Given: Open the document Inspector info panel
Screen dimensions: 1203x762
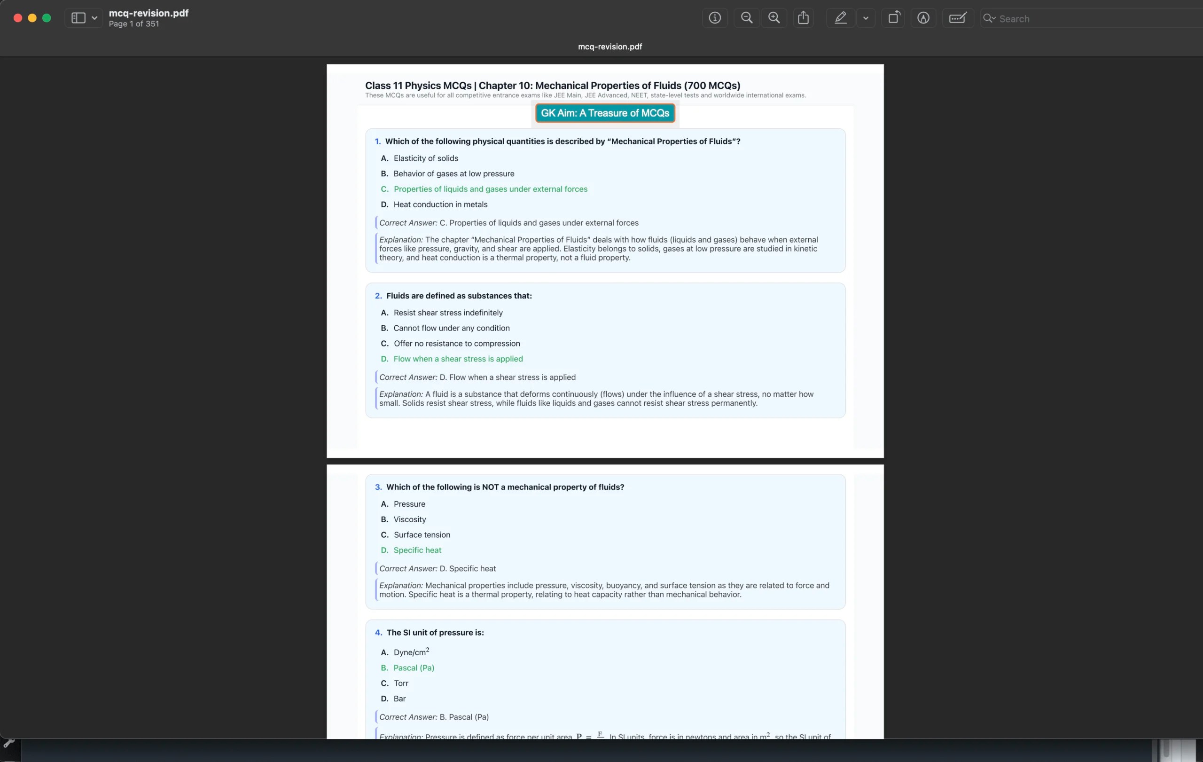Looking at the screenshot, I should [x=715, y=18].
